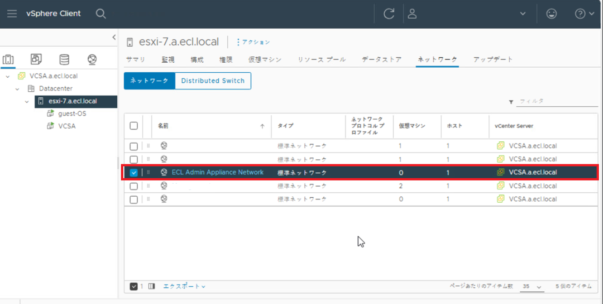Image resolution: width=603 pixels, height=304 pixels.
Task: Check the first network row checkbox
Action: point(134,146)
